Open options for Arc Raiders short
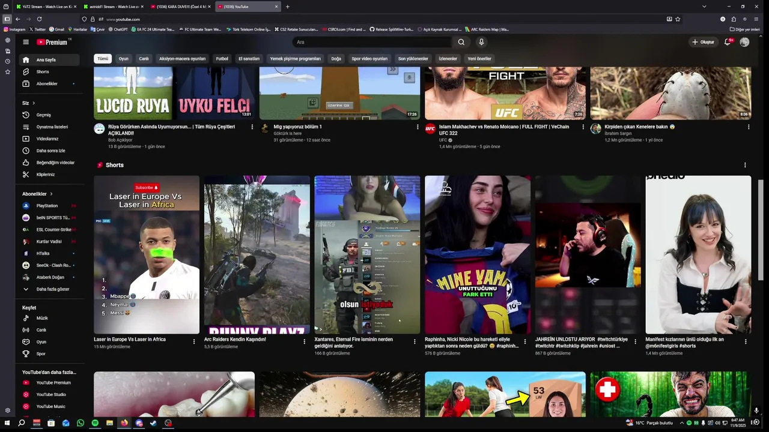 click(x=305, y=341)
